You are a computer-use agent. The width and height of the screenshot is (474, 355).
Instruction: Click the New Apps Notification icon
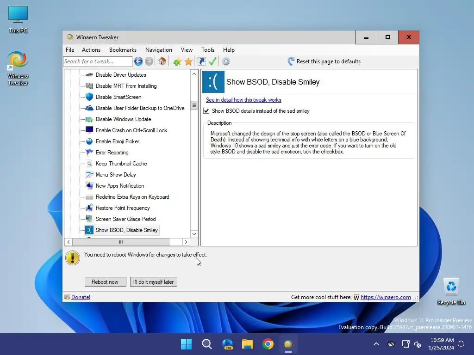(89, 186)
